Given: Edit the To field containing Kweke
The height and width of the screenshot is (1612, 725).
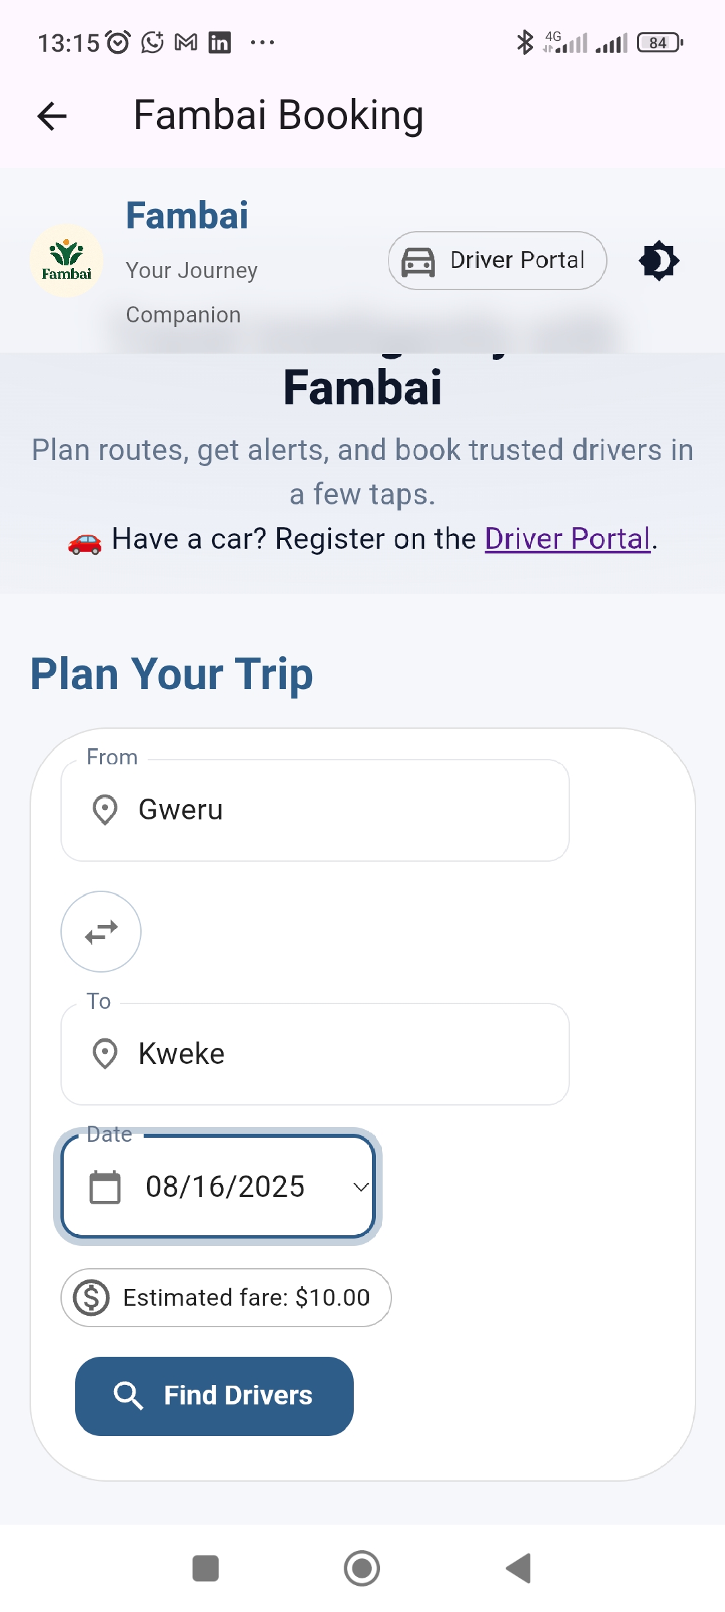Looking at the screenshot, I should coord(315,1054).
